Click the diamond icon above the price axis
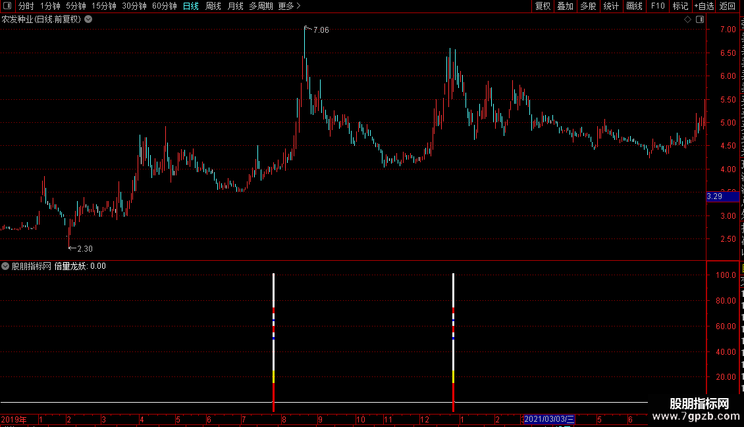 pos(687,20)
